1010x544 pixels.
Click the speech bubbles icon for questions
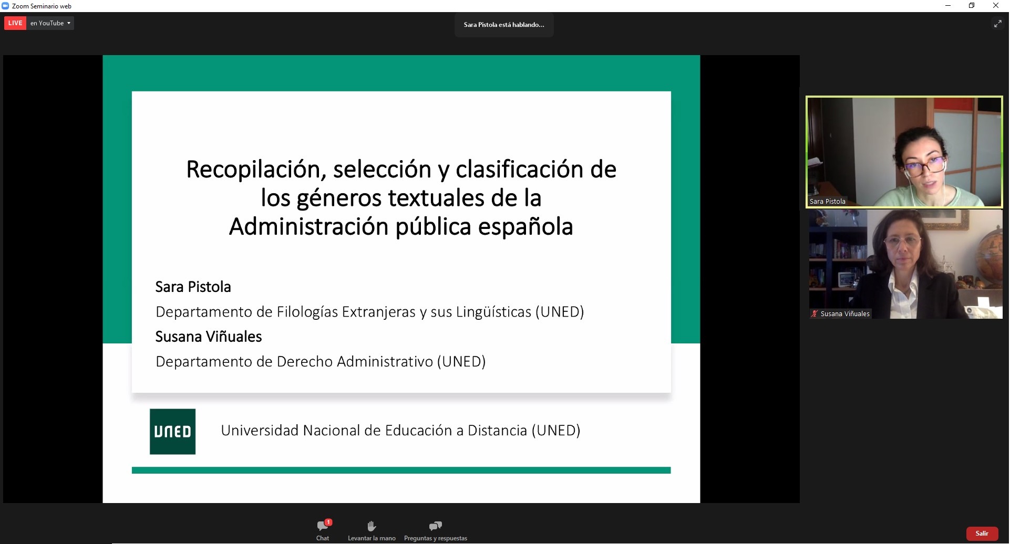pos(435,526)
